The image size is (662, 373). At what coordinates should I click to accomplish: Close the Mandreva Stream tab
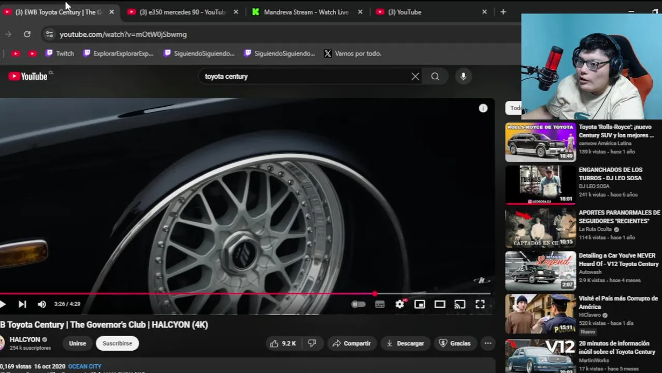tap(360, 12)
